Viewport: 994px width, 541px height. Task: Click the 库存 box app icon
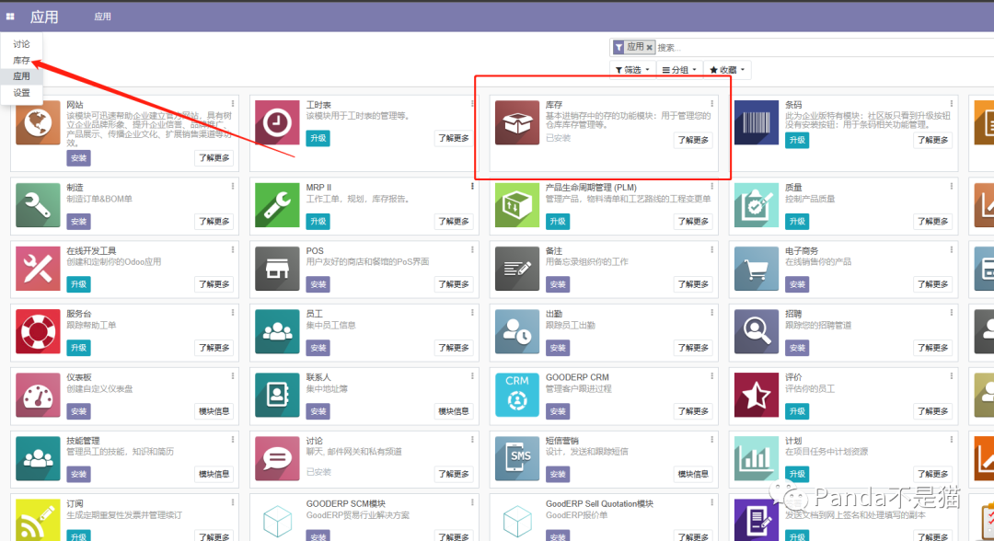[x=516, y=122]
